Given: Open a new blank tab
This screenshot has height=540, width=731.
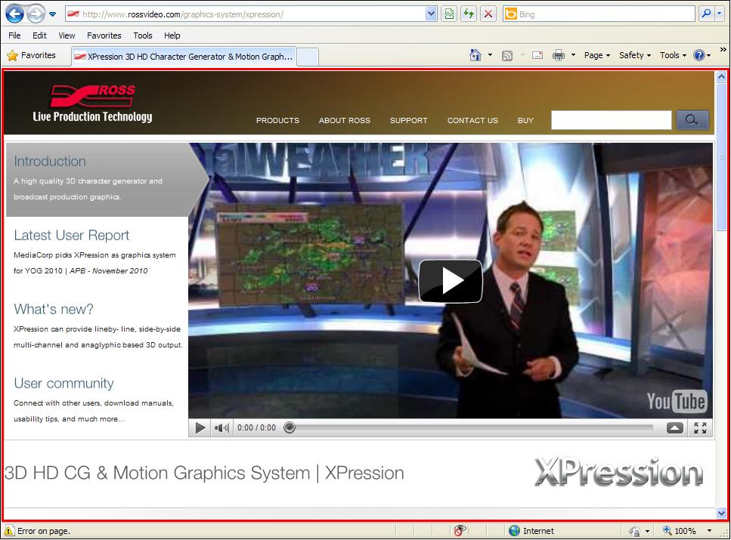Looking at the screenshot, I should pyautogui.click(x=308, y=57).
